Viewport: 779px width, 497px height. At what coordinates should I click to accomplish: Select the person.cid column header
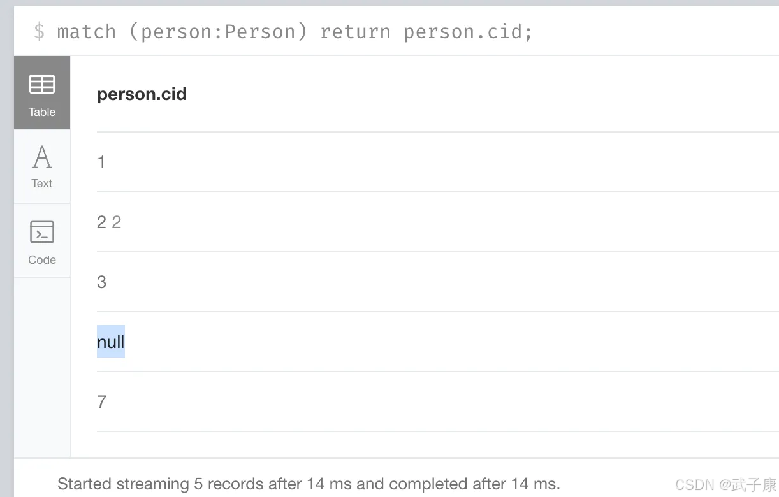142,94
